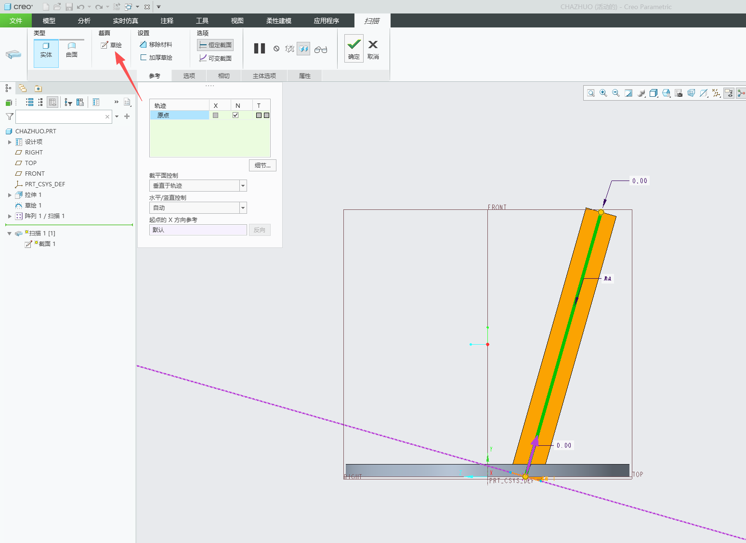Screen dimensions: 746x543
Task: Open the 选项 options tab
Action: (189, 76)
